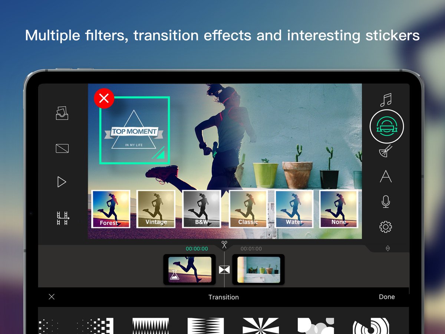This screenshot has width=445, height=334.
Task: Confirm the transition with Done
Action: click(387, 297)
